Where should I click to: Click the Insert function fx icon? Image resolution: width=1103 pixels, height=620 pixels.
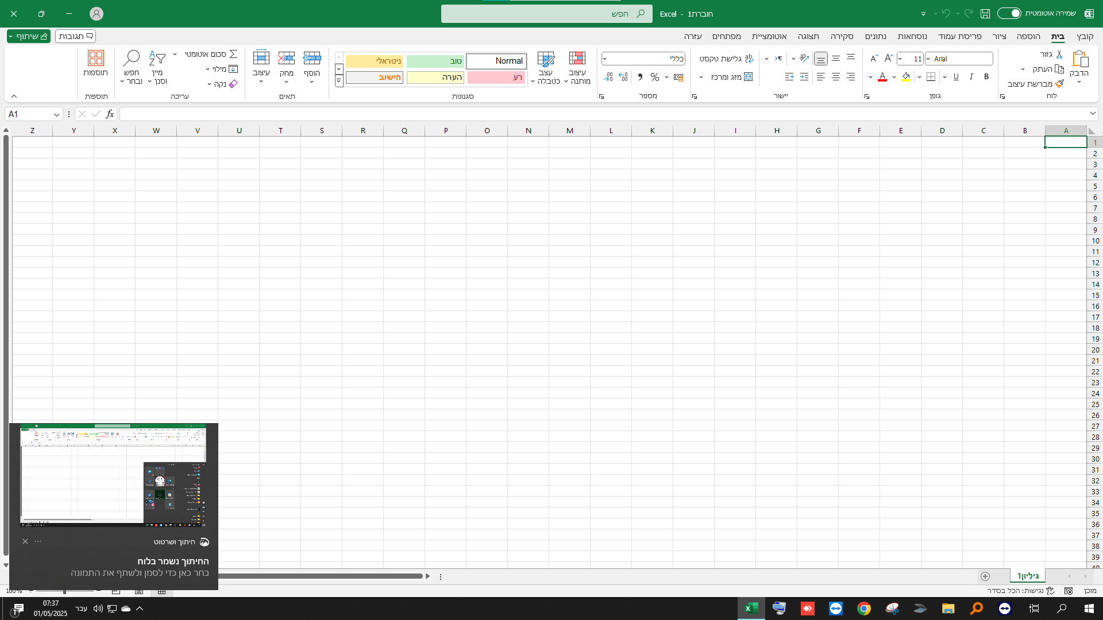click(x=110, y=114)
